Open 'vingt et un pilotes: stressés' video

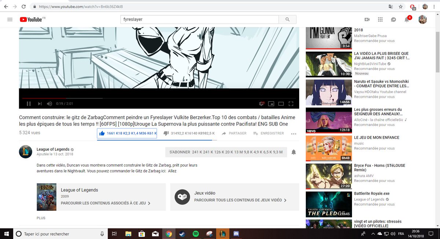point(378,224)
